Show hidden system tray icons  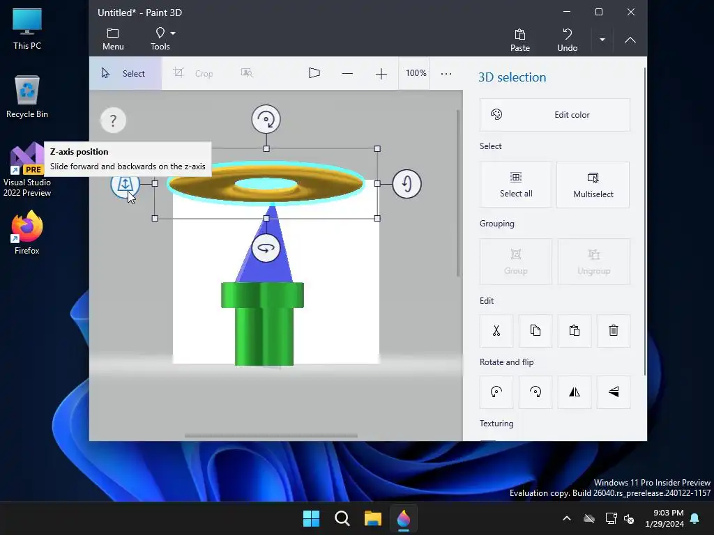pyautogui.click(x=567, y=518)
